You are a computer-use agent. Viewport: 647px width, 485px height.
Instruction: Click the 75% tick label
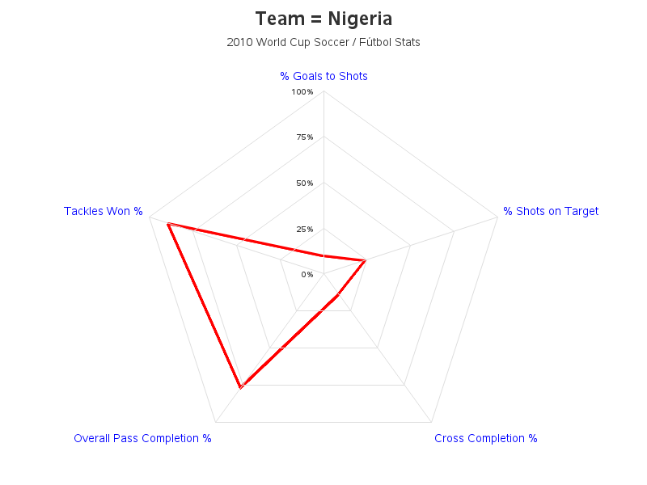click(x=305, y=137)
